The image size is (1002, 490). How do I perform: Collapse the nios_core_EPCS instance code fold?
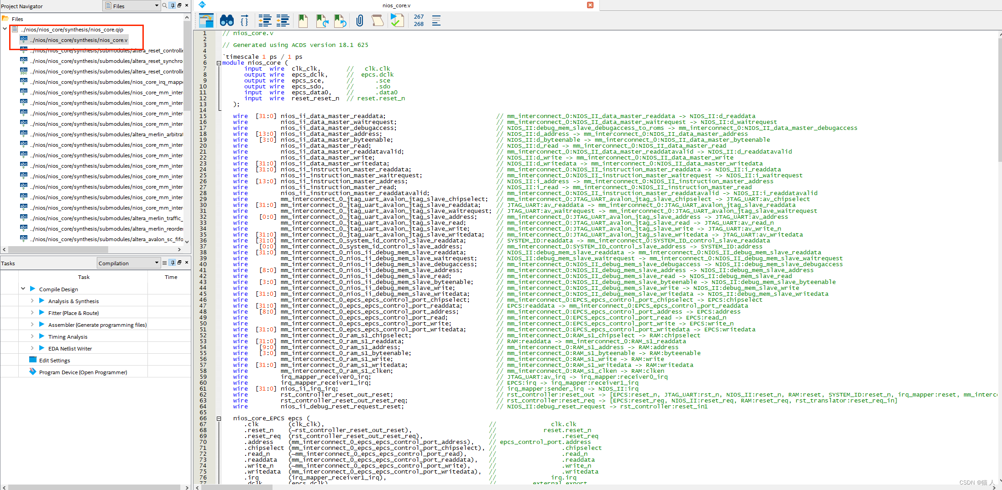(x=219, y=418)
